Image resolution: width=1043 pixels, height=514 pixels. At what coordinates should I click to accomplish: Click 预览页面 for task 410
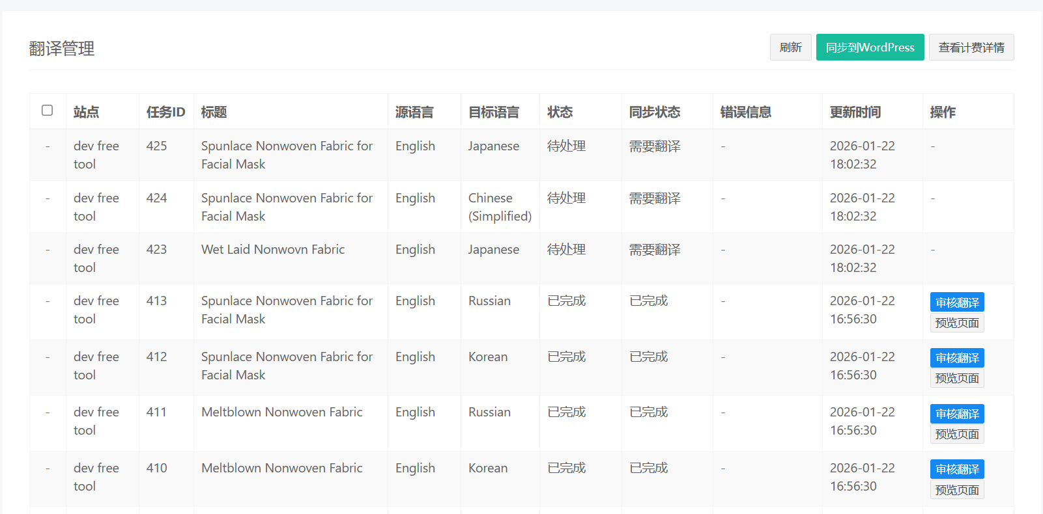click(x=956, y=490)
